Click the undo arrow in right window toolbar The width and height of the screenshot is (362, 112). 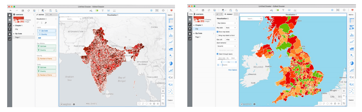coord(191,10)
